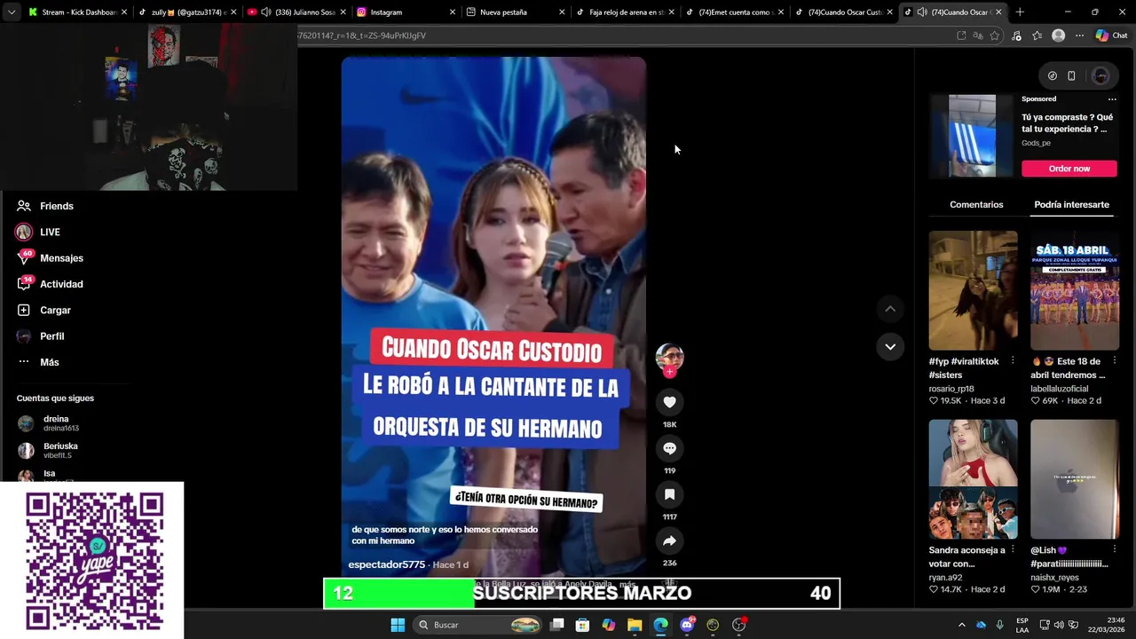
Task: Click the phone app icon in top pill
Action: [1071, 75]
